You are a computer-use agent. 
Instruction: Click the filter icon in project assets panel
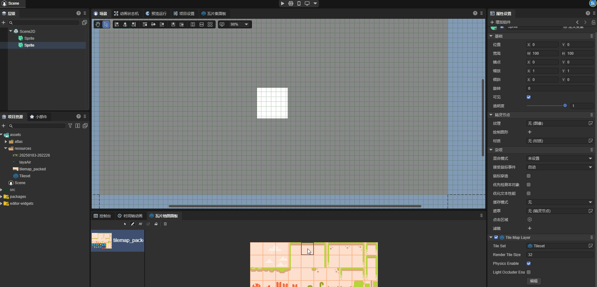(70, 126)
